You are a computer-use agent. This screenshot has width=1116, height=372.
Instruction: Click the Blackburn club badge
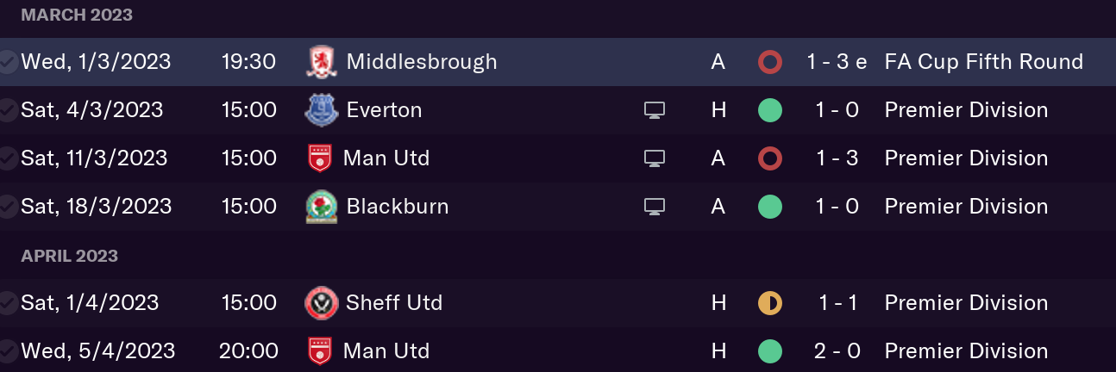321,207
